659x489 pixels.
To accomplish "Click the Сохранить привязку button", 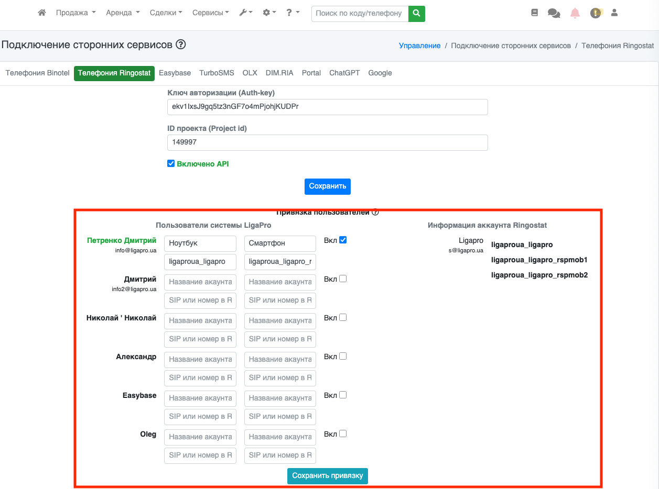I will [328, 476].
